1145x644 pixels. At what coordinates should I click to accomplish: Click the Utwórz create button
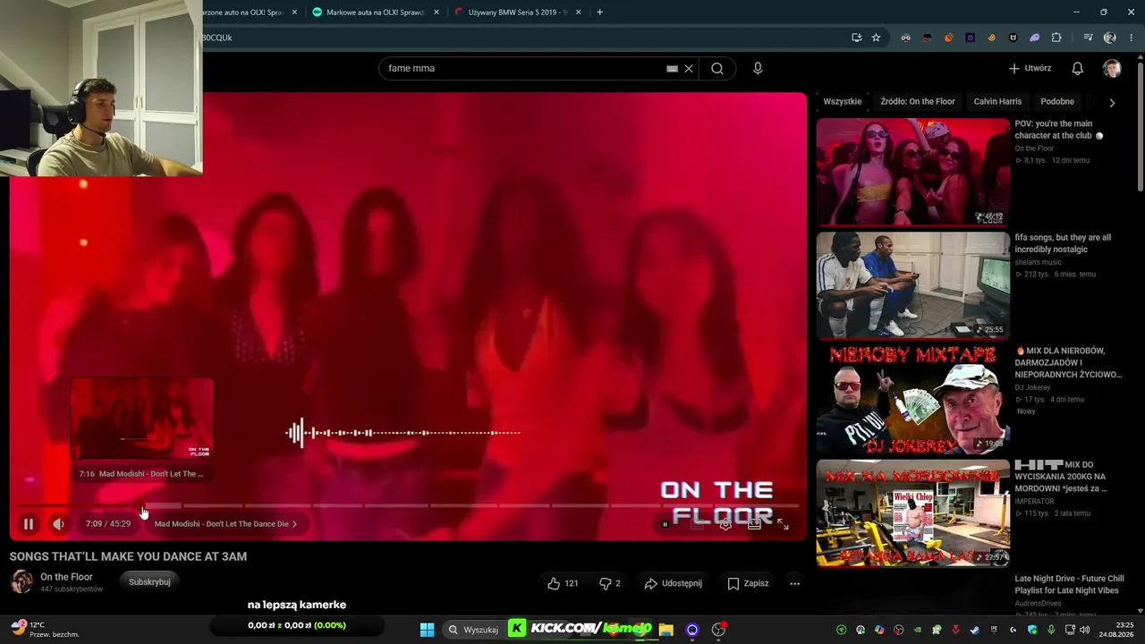(1030, 68)
